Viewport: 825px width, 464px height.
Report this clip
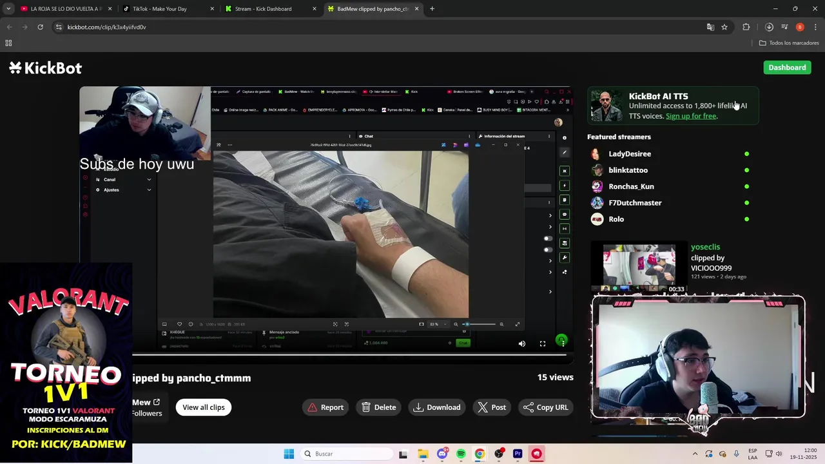[325, 407]
